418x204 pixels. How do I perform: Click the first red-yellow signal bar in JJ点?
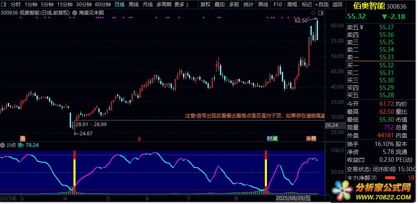pyautogui.click(x=75, y=172)
